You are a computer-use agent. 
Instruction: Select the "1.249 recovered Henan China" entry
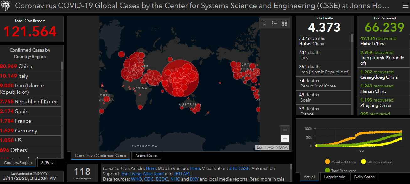pos(383,89)
